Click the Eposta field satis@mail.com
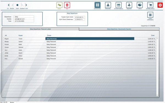 [x=24, y=19]
